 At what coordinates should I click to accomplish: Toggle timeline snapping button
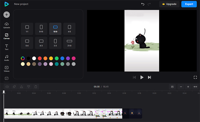point(172,87)
